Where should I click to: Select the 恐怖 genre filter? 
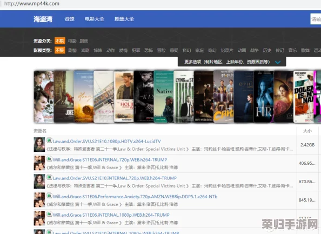click(x=149, y=50)
